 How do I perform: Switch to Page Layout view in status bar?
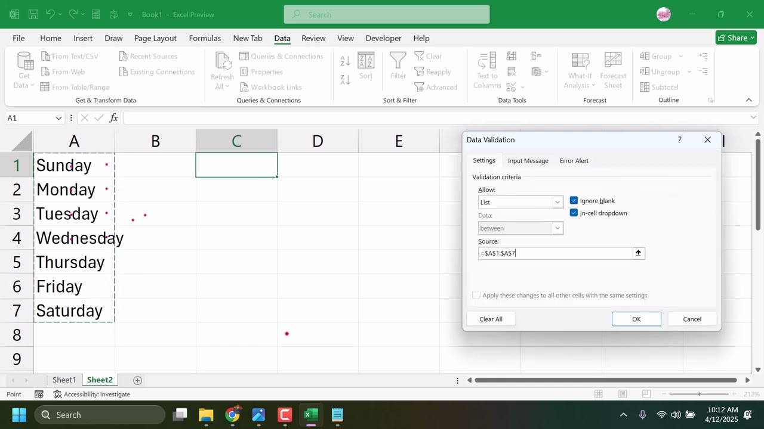(x=623, y=394)
